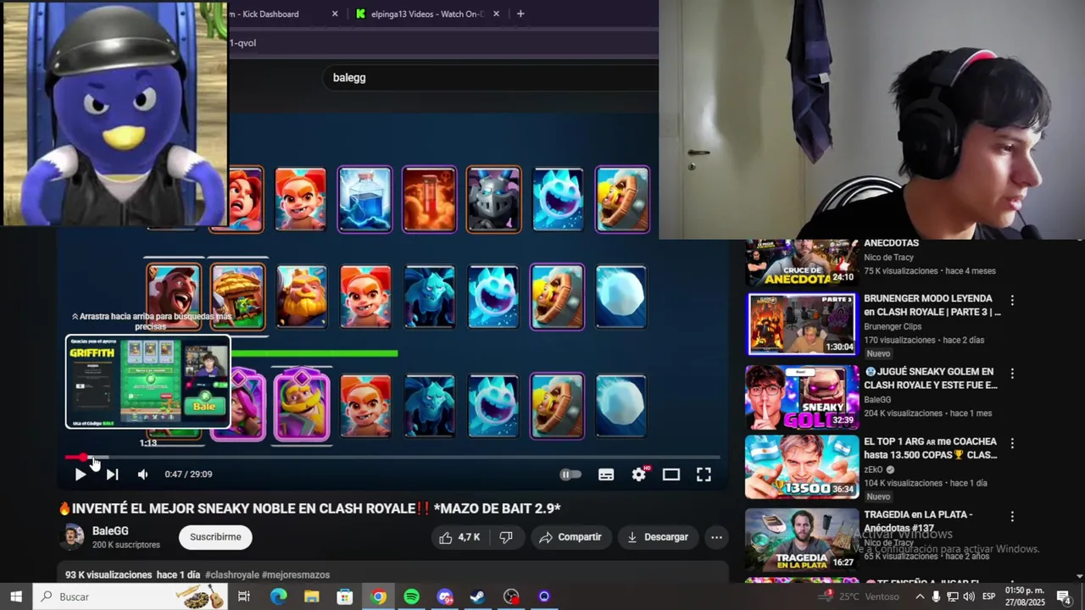Image resolution: width=1085 pixels, height=610 pixels.
Task: Open the network tray icon
Action: pyautogui.click(x=952, y=596)
